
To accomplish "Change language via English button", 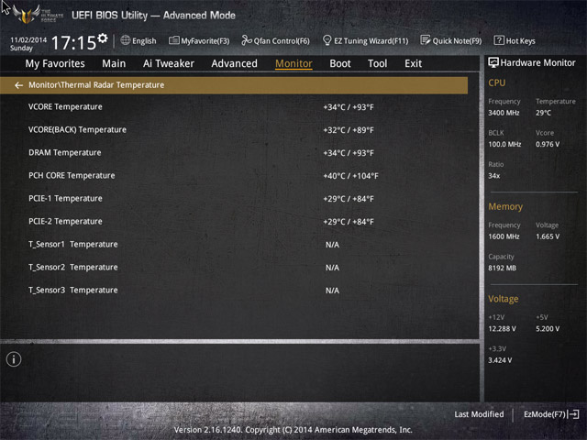I will pyautogui.click(x=138, y=40).
